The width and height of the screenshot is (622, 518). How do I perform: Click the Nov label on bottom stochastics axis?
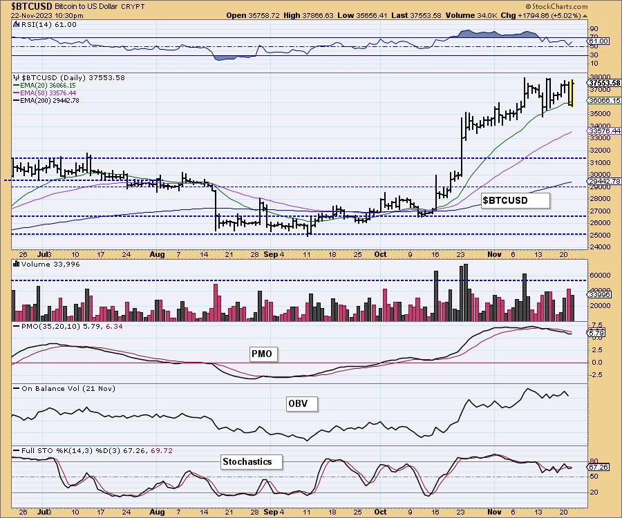(494, 512)
